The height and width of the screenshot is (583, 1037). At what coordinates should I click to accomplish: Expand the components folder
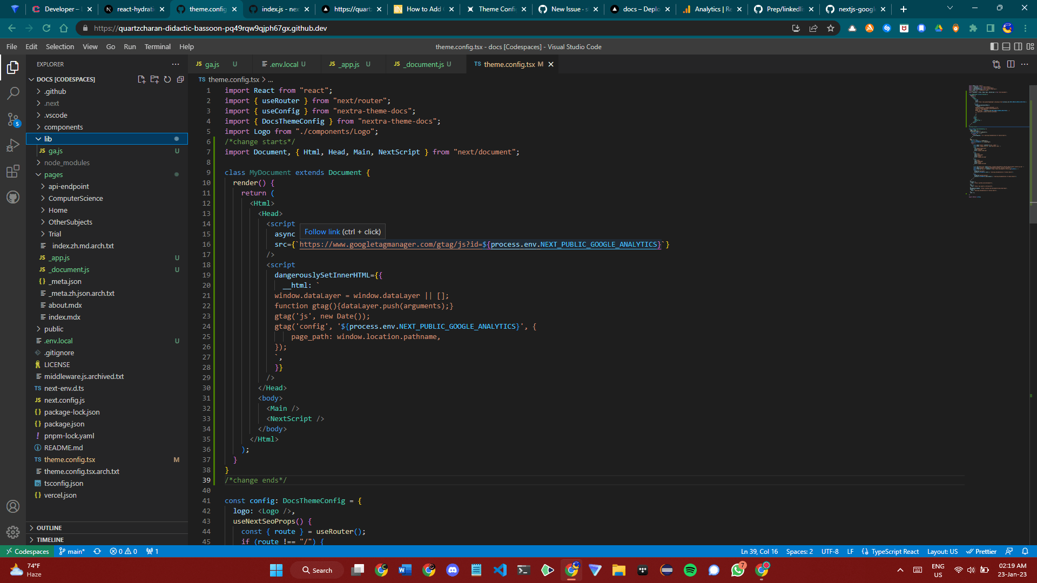tap(63, 127)
